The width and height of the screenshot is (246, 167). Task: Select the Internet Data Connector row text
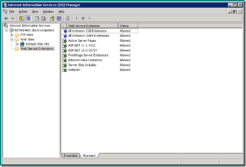(85, 60)
